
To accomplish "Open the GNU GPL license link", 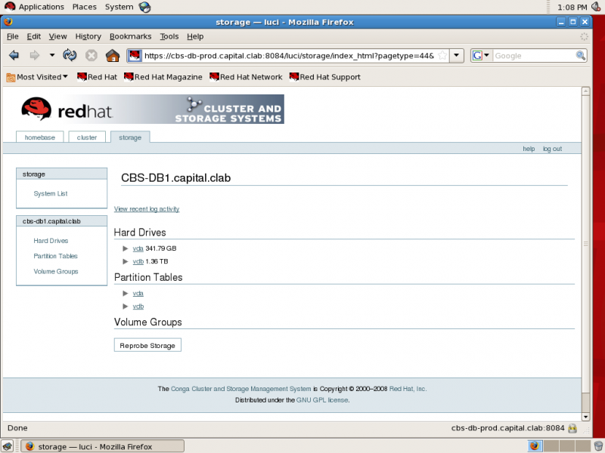I will pos(322,400).
